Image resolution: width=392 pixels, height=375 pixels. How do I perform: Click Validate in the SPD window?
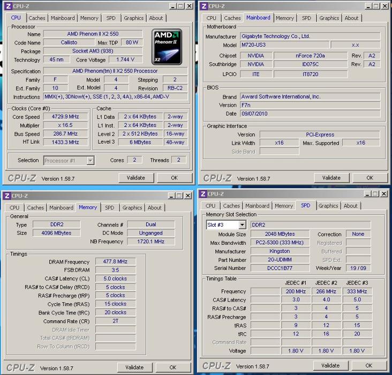click(330, 366)
